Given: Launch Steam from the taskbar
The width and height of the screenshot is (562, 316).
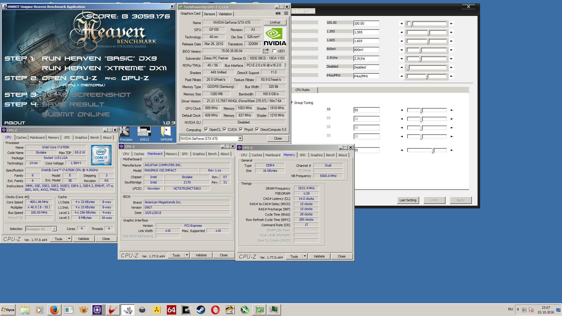Looking at the screenshot, I should [201, 310].
